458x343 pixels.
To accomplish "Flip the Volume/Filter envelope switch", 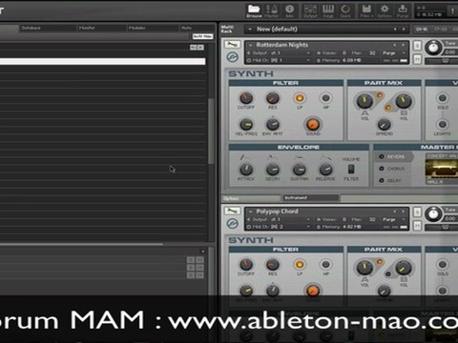I will [351, 169].
